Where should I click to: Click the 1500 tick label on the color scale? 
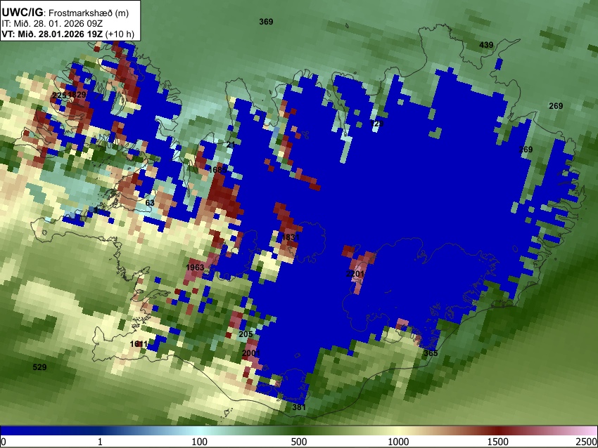497,442
